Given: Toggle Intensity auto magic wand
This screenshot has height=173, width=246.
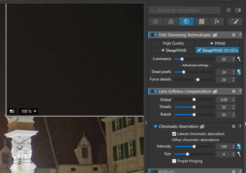Looking at the screenshot, I should pos(239,146).
